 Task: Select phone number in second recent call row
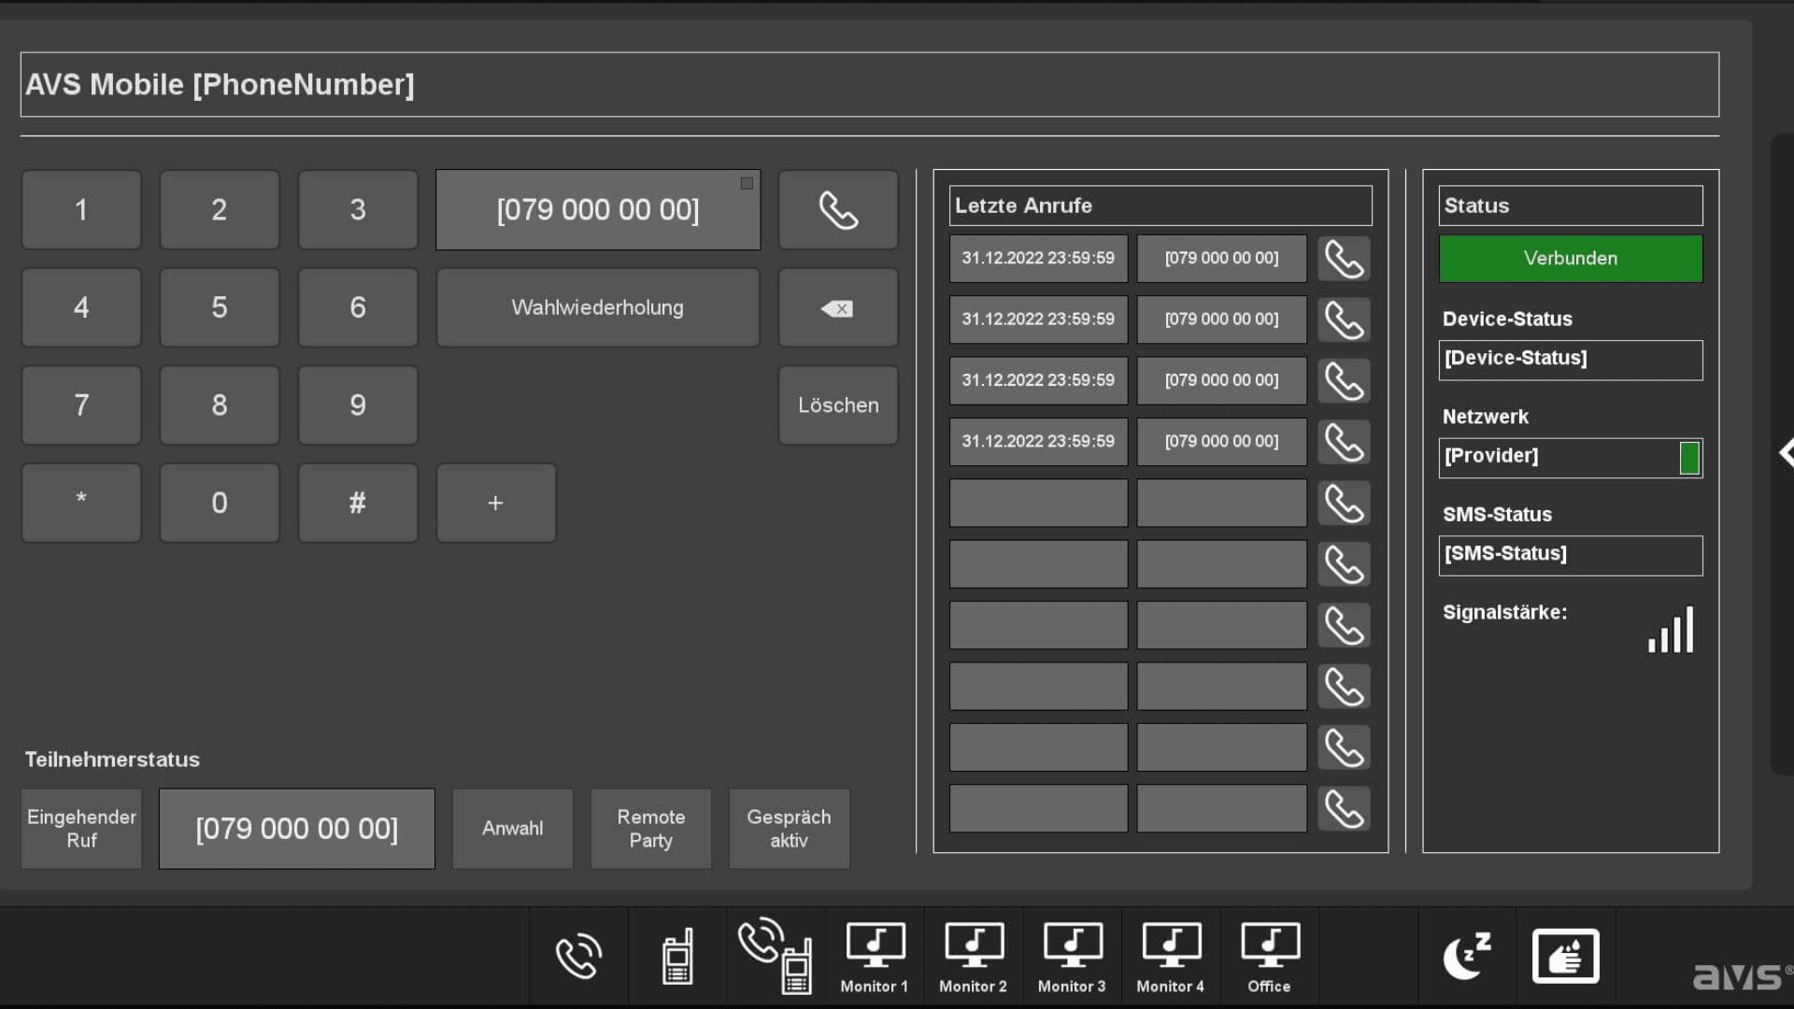1222,320
